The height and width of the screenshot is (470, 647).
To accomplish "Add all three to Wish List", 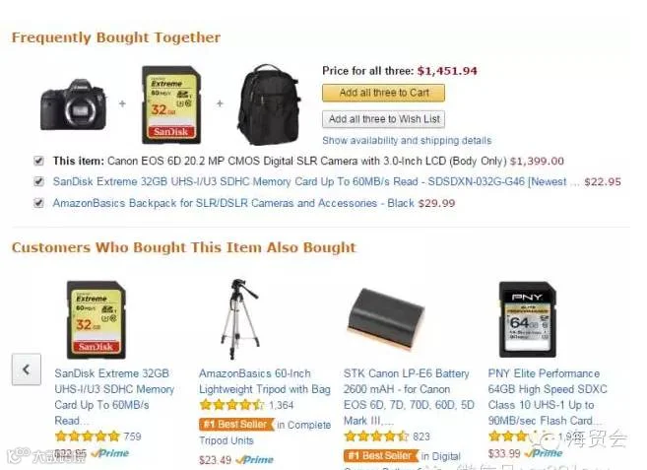I will pyautogui.click(x=384, y=119).
